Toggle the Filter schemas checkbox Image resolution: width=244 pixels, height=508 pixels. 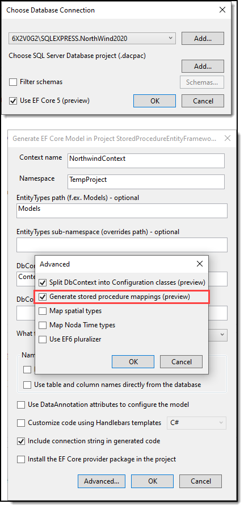pyautogui.click(x=13, y=82)
